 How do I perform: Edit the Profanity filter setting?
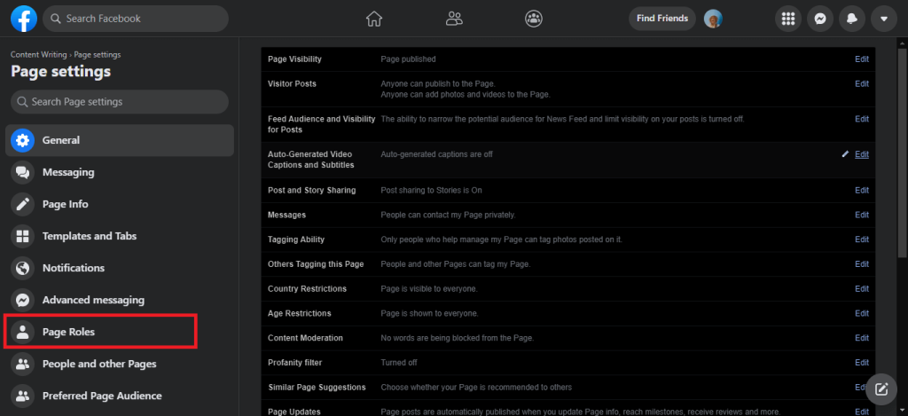click(862, 362)
